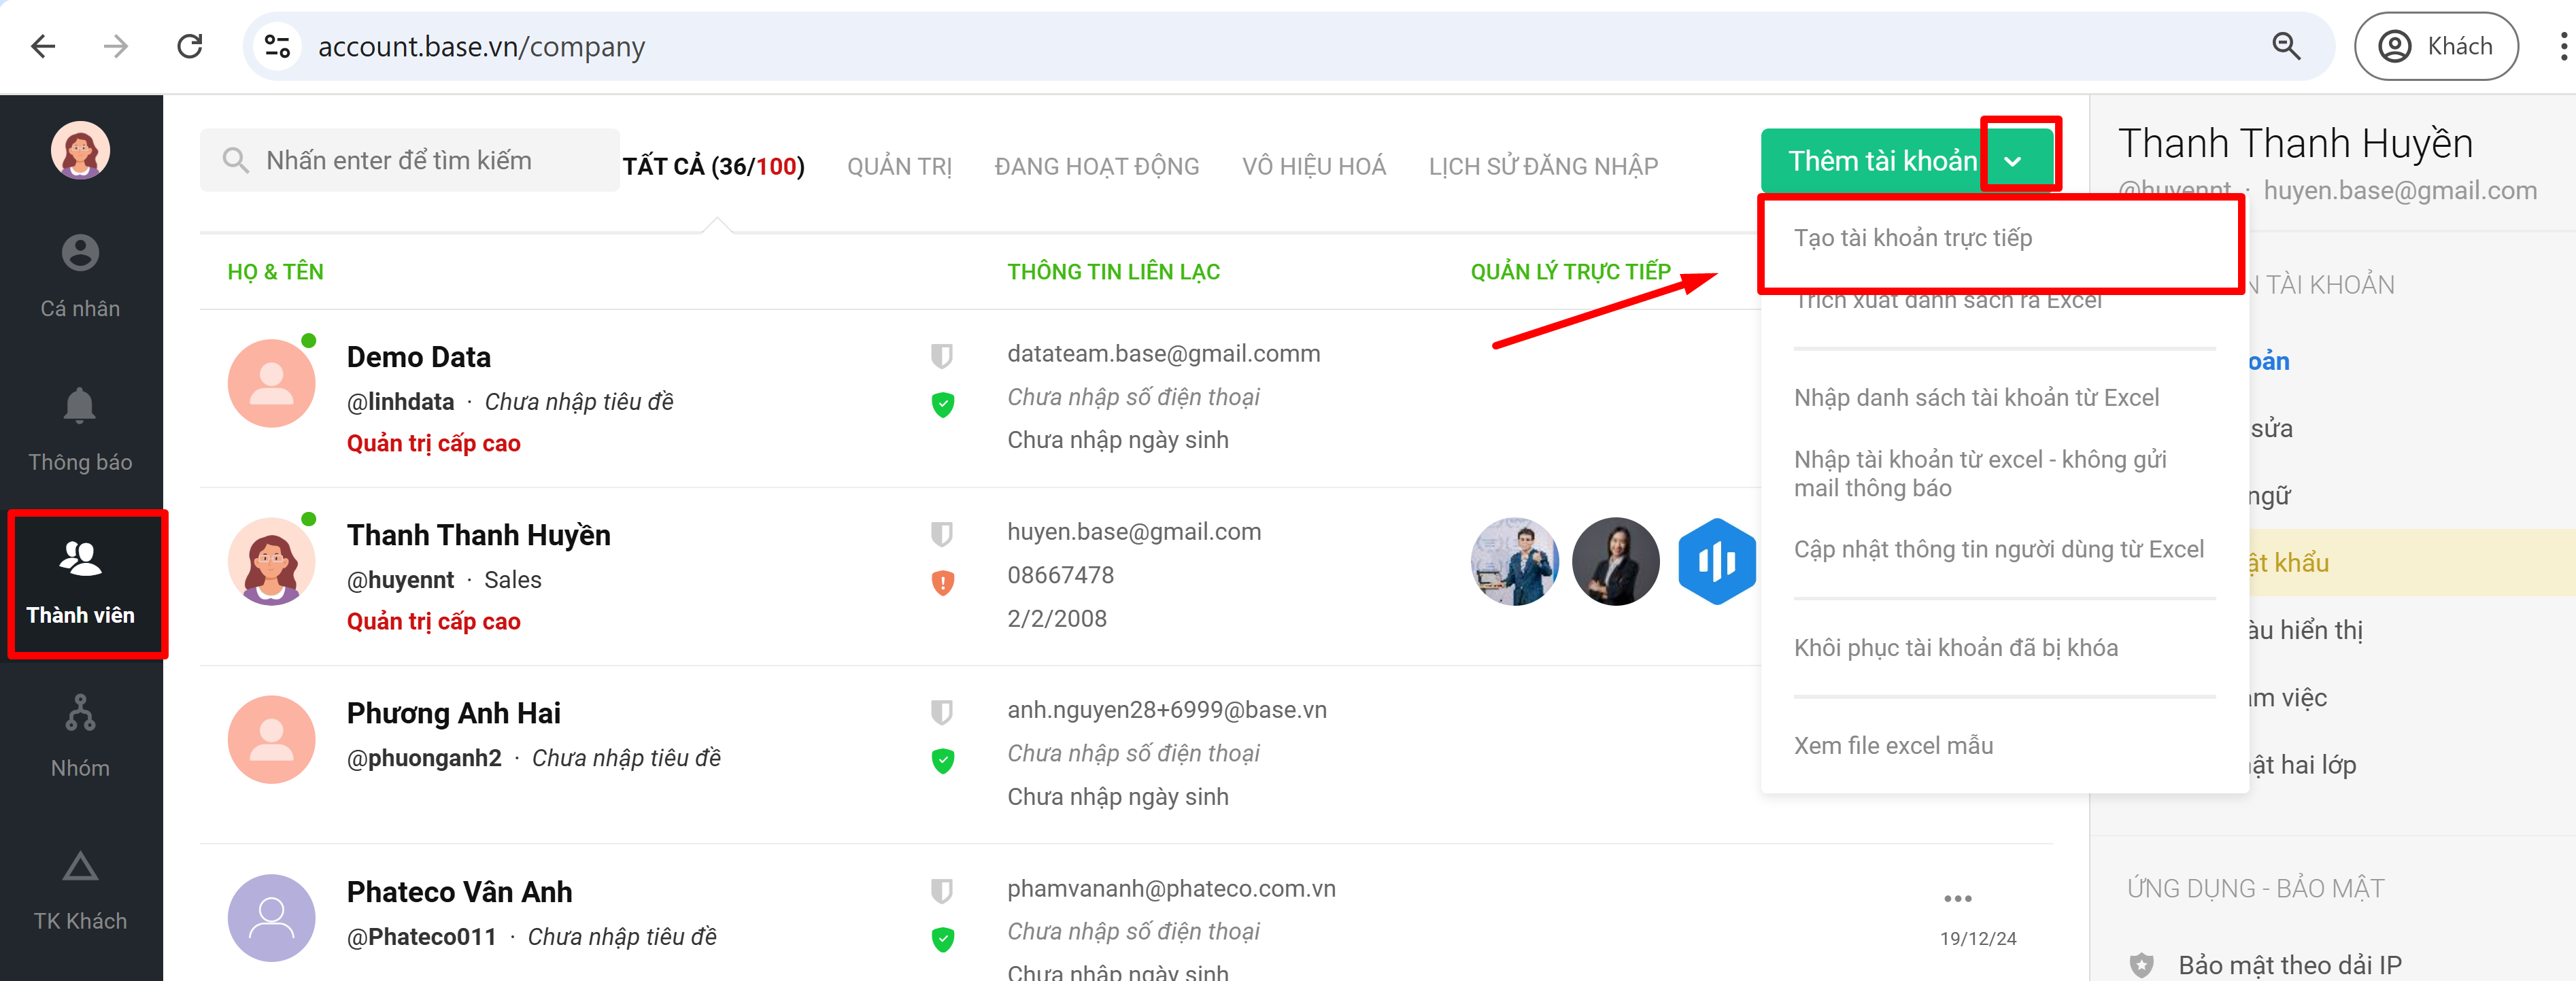Open Bảo mật theo dải IP link

[x=2289, y=964]
